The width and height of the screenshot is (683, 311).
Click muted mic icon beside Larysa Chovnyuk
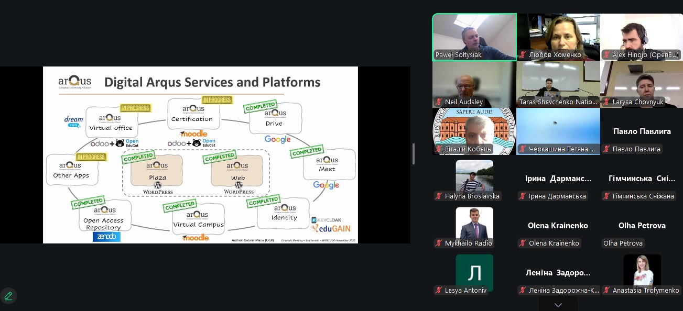coord(606,102)
